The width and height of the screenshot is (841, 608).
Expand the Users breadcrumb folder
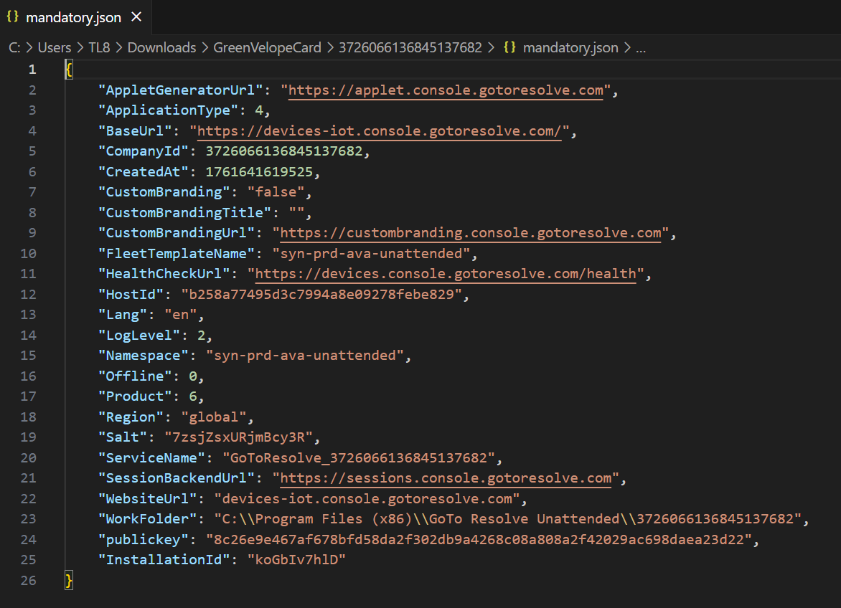point(55,48)
